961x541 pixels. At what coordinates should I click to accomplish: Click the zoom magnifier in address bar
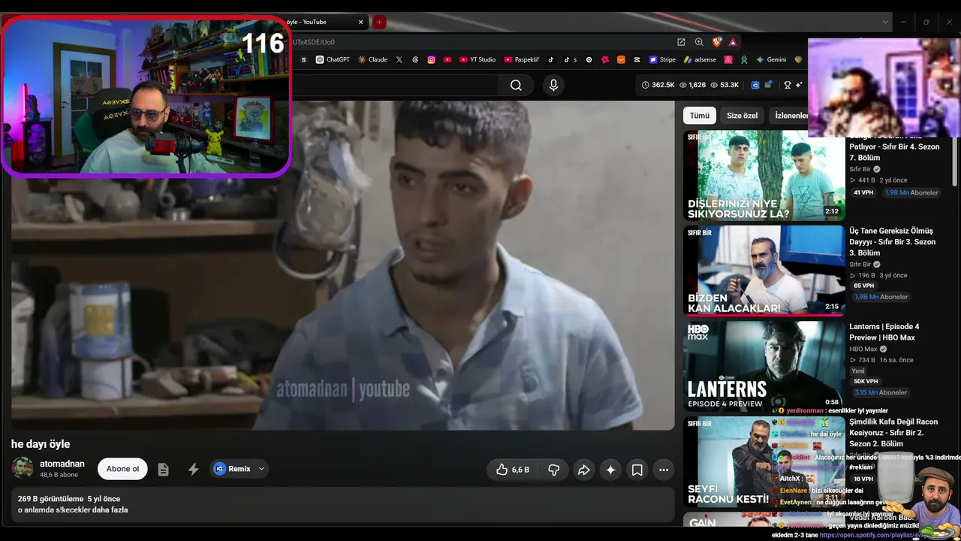tap(699, 42)
